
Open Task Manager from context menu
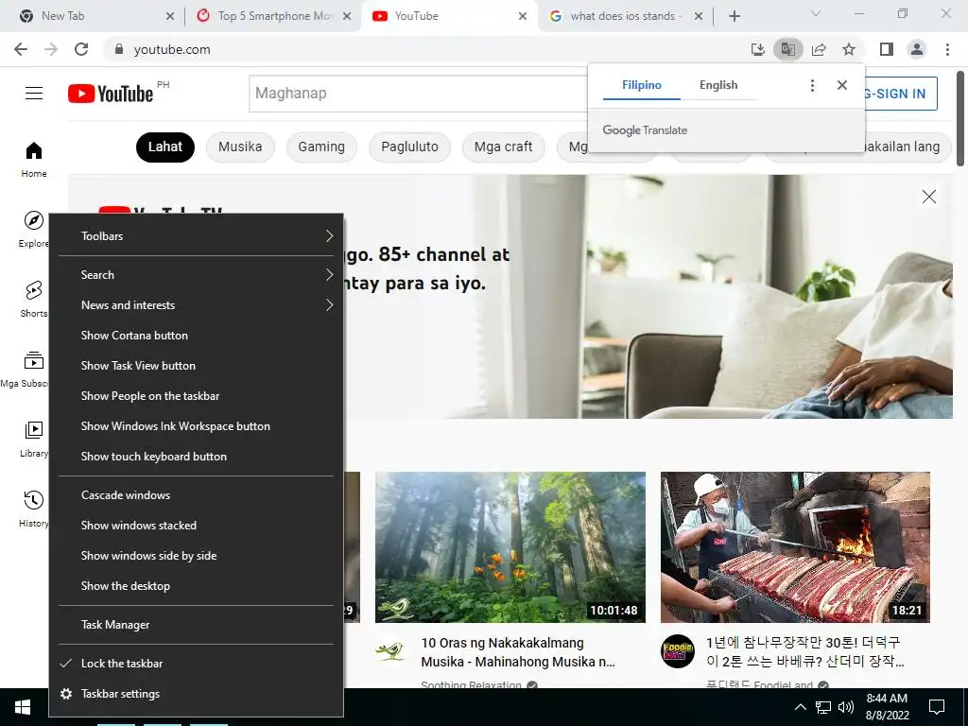(x=197, y=625)
